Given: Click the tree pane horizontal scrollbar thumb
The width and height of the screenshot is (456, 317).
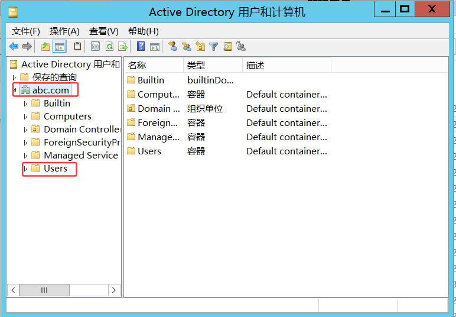Looking at the screenshot, I should pyautogui.click(x=44, y=290).
